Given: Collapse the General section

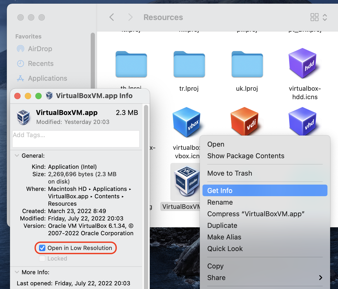Looking at the screenshot, I should (17, 156).
